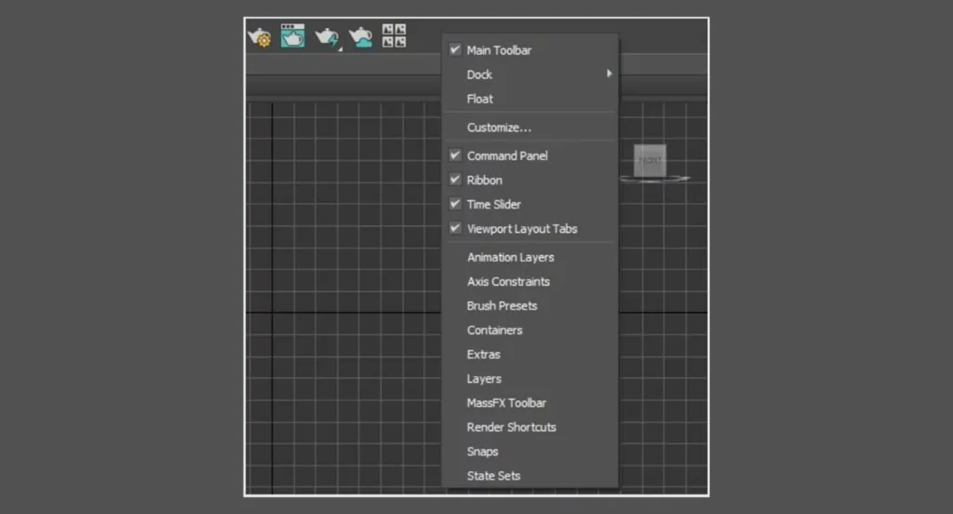Show the Brush Presets toolbar
953x514 pixels.
[530, 306]
